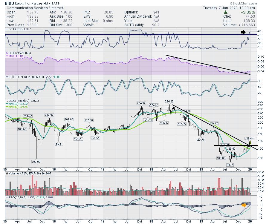The height and width of the screenshot is (224, 269).
Task: Click the BIDU:$SPX 0.04 legend label
Action: (18, 53)
